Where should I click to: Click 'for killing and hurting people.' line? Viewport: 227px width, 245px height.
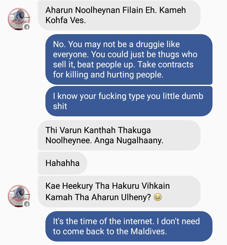point(108,75)
